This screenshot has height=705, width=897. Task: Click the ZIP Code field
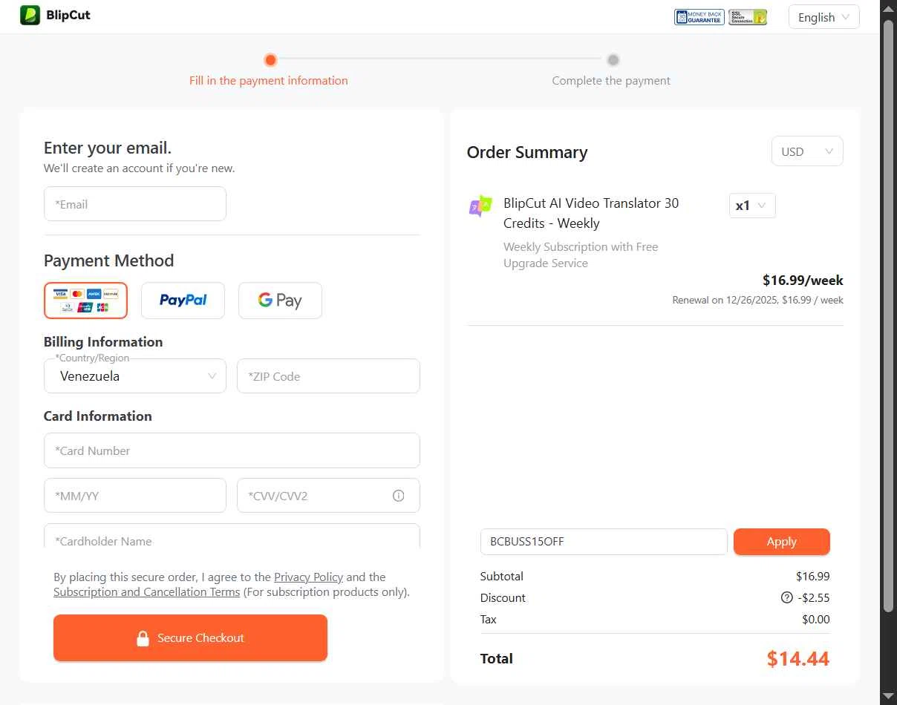click(x=328, y=376)
